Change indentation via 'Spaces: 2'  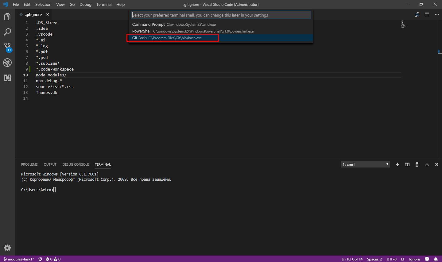click(x=374, y=259)
